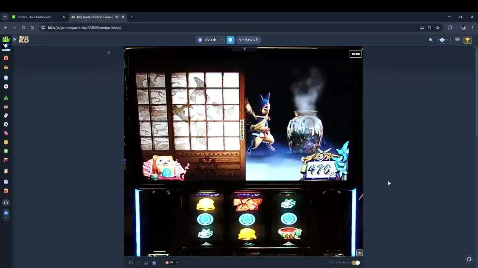This screenshot has width=478, height=268.
Task: Click the pink heart favorites icon in sidebar
Action: coord(6,87)
